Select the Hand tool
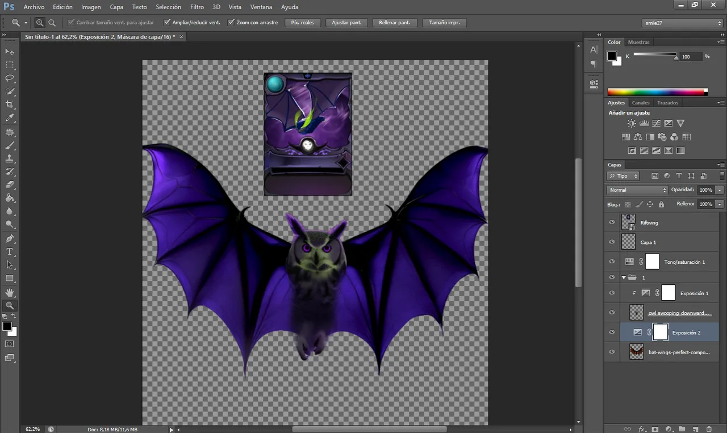727x433 pixels. point(10,292)
